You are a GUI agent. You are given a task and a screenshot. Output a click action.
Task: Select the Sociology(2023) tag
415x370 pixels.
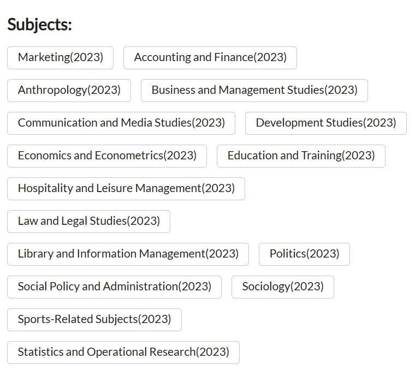coord(283,287)
